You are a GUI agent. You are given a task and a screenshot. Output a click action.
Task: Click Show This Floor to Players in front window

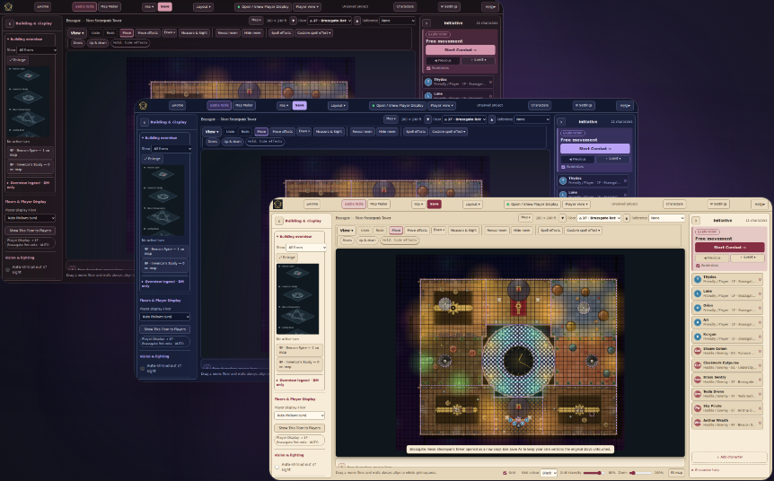click(299, 428)
